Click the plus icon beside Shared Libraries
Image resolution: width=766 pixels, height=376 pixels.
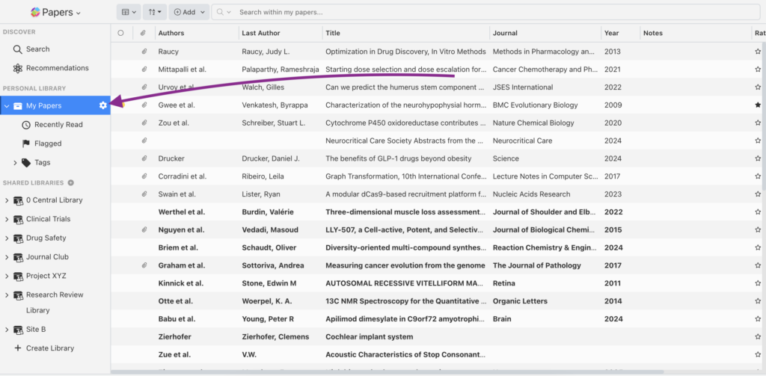coord(71,182)
